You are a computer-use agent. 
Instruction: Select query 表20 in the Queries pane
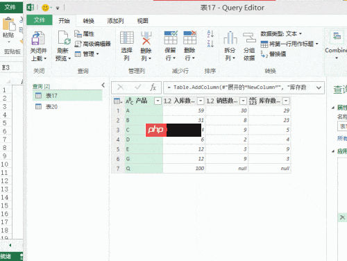67,107
